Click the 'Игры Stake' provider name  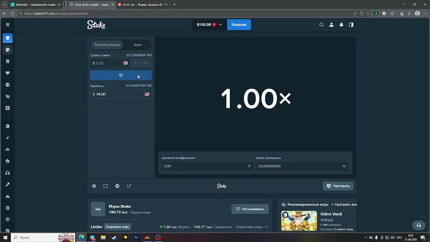pyautogui.click(x=120, y=206)
